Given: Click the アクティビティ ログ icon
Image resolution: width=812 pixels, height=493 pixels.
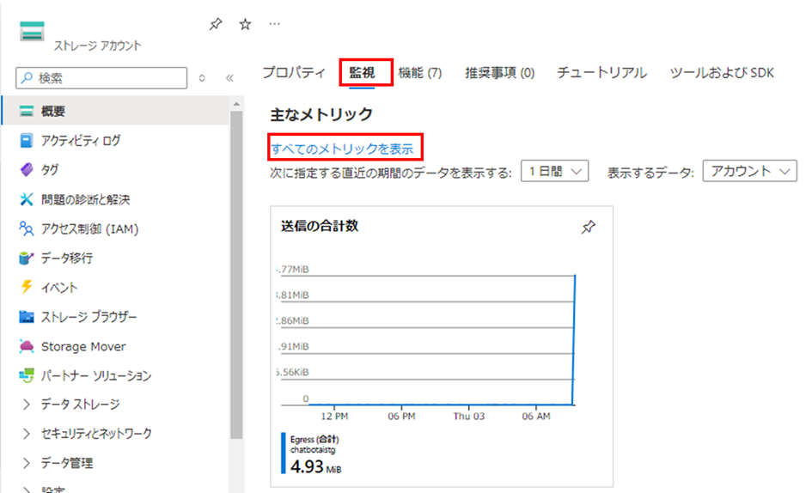Looking at the screenshot, I should coord(27,140).
